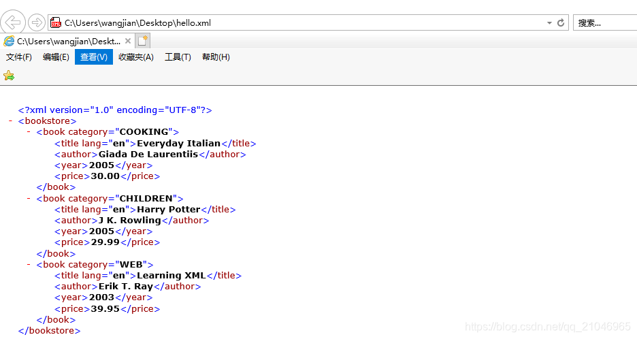Open the address bar history dropdown arrow

tap(549, 23)
